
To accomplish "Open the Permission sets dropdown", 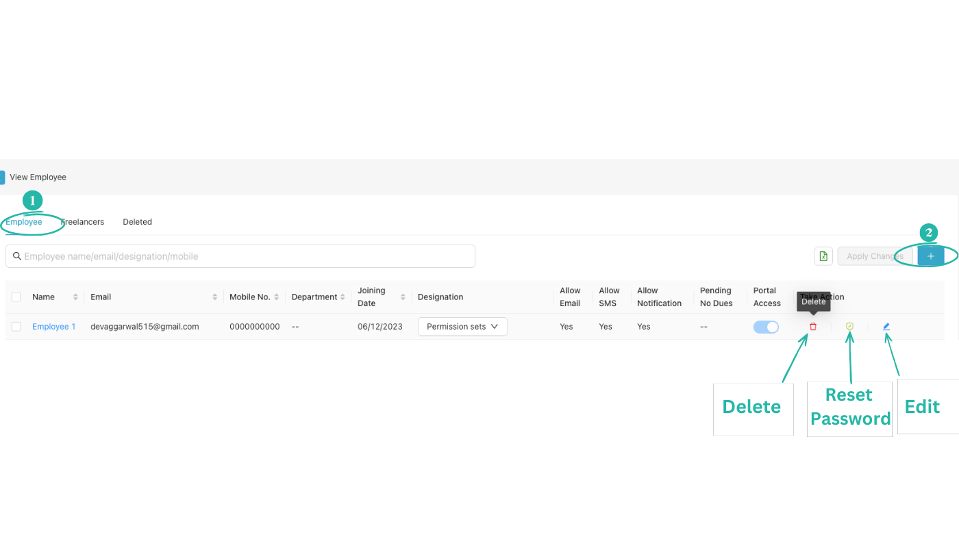I will (462, 326).
